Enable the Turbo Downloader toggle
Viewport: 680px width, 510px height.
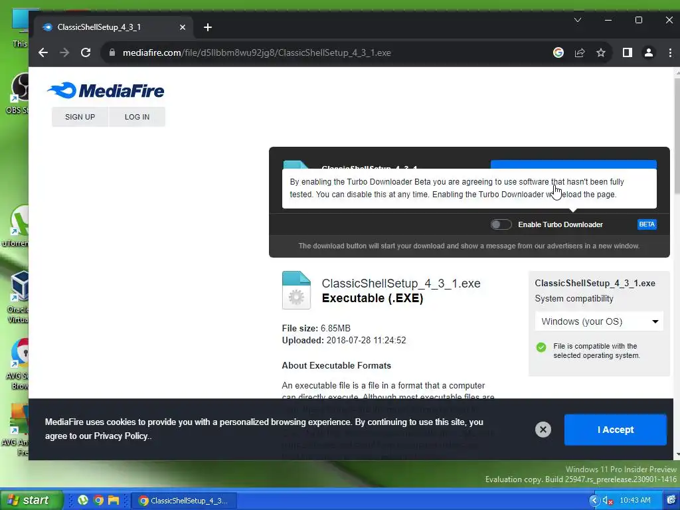pos(501,224)
